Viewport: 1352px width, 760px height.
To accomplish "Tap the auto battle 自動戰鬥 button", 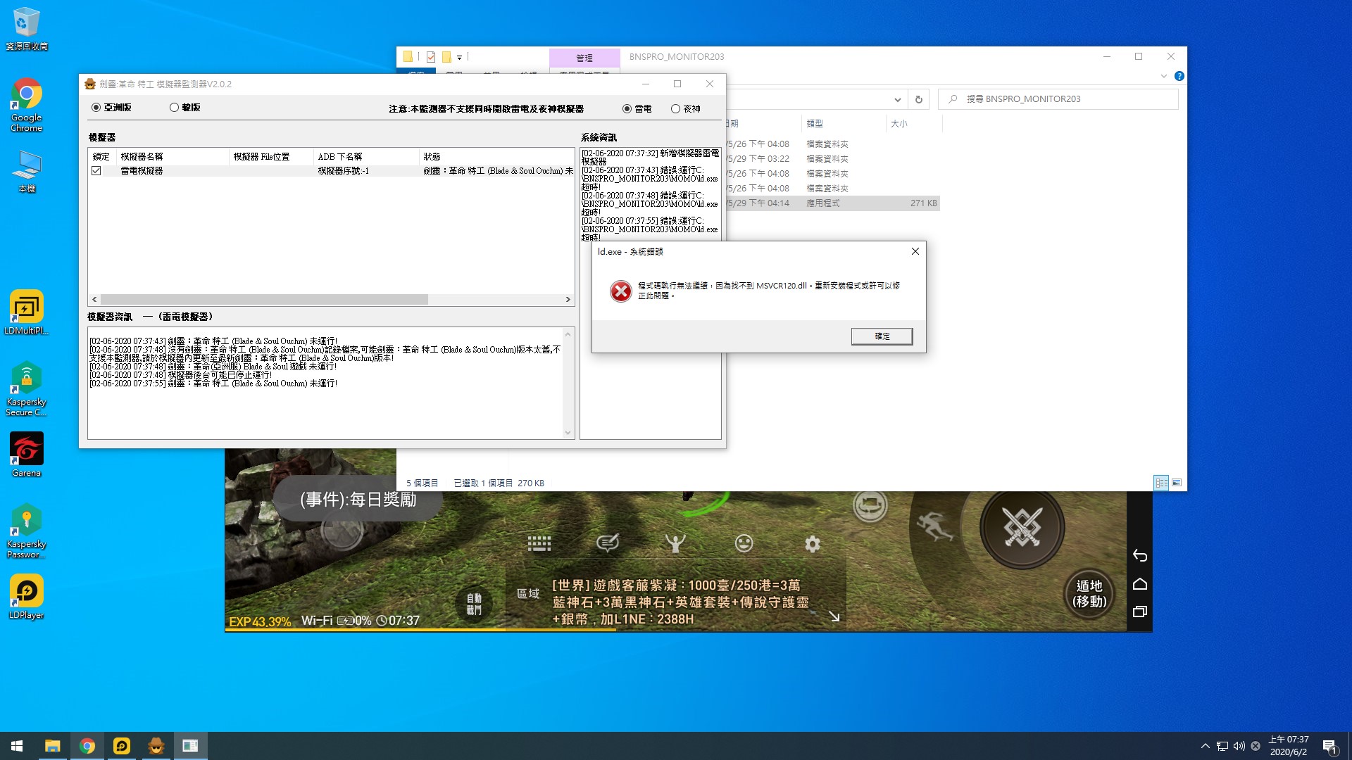I will tap(474, 604).
